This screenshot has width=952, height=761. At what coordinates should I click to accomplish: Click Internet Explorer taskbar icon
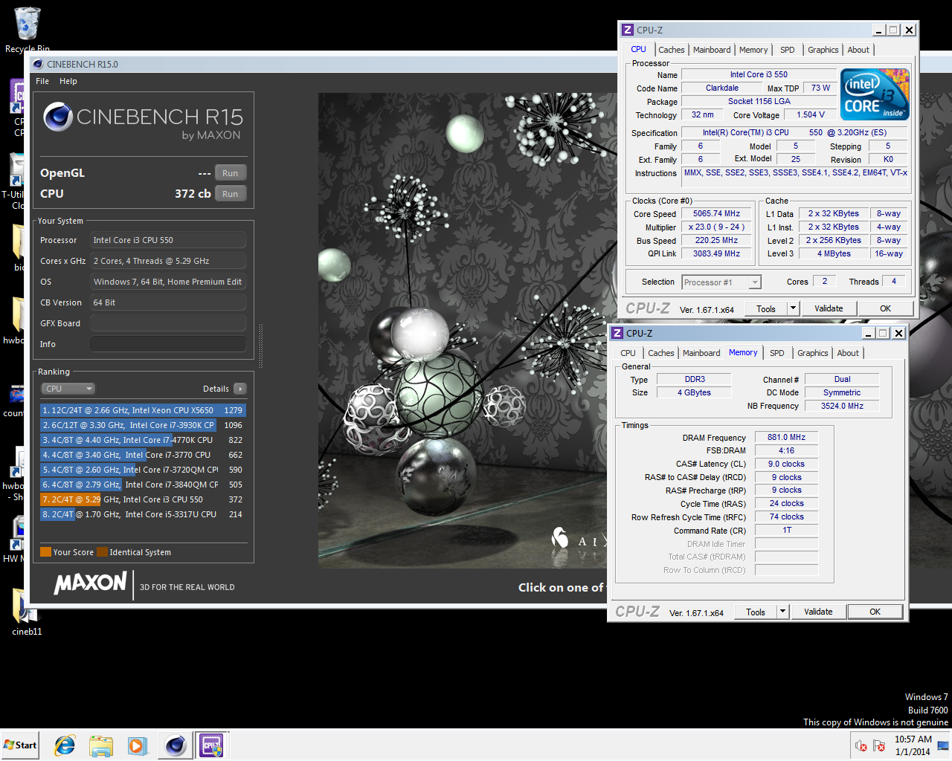[65, 745]
